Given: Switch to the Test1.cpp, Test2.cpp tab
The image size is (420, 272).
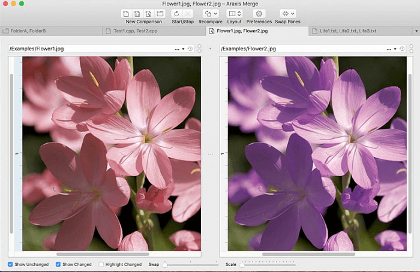Looking at the screenshot, I should pos(154,31).
